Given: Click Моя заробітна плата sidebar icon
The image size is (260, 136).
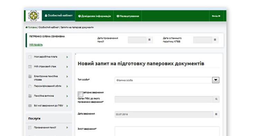Looking at the screenshot, I should tap(30, 57).
